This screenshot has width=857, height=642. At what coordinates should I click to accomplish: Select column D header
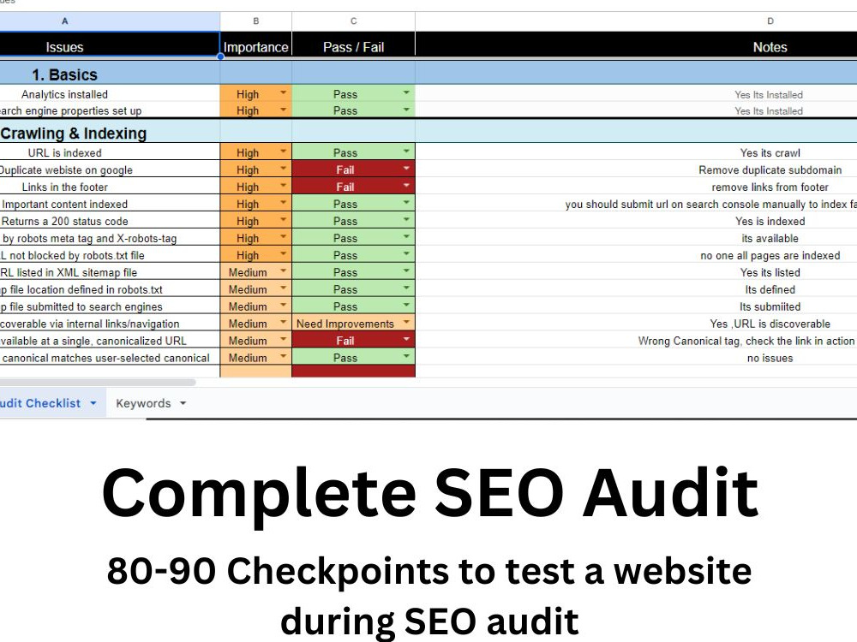point(636,21)
